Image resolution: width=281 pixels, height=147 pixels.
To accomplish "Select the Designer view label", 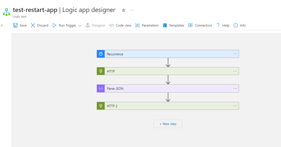I will point(99,25).
